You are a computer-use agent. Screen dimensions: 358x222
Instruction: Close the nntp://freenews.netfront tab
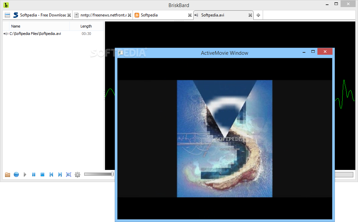coord(130,15)
